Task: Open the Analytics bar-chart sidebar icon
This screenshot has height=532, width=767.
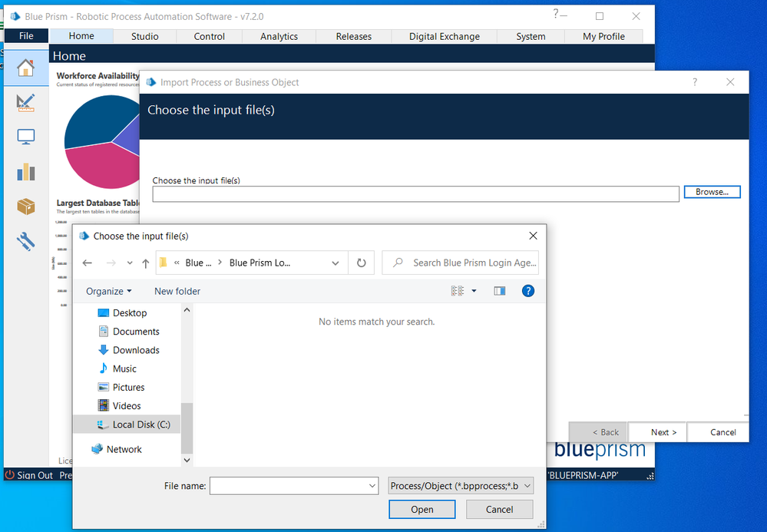Action: (25, 172)
